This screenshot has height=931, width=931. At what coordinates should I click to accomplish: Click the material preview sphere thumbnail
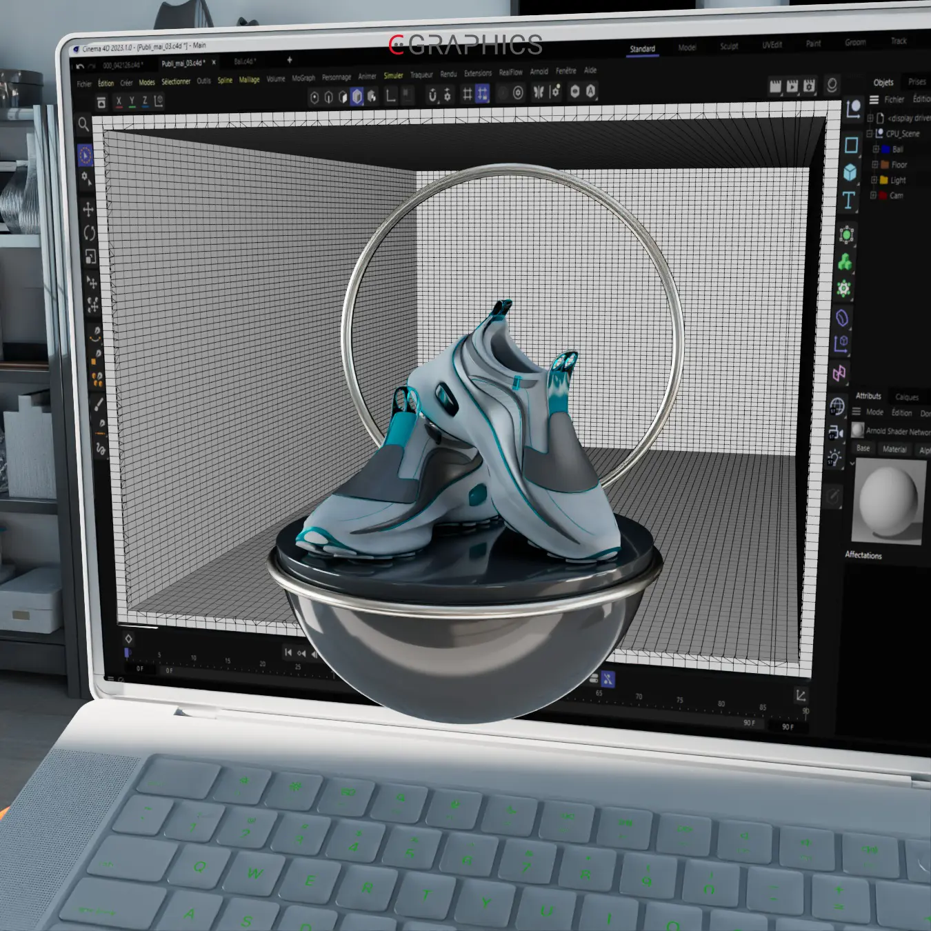888,501
